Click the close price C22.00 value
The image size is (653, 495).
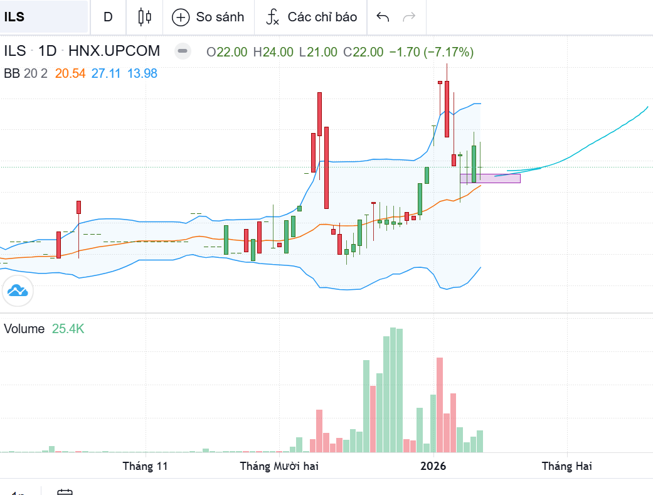click(x=363, y=52)
